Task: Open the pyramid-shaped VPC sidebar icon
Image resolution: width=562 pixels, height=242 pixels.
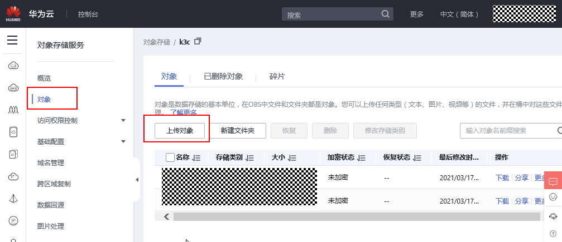Action: (x=13, y=199)
